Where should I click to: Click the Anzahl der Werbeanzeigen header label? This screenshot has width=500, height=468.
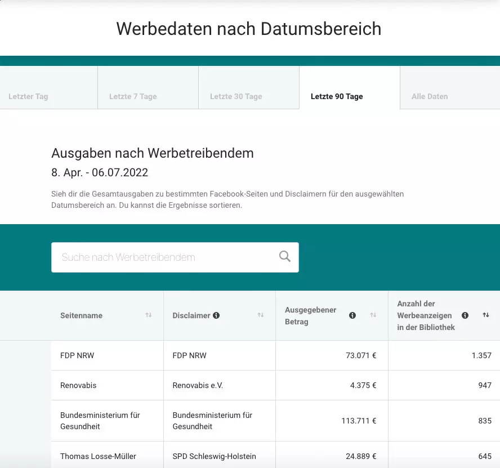click(426, 315)
